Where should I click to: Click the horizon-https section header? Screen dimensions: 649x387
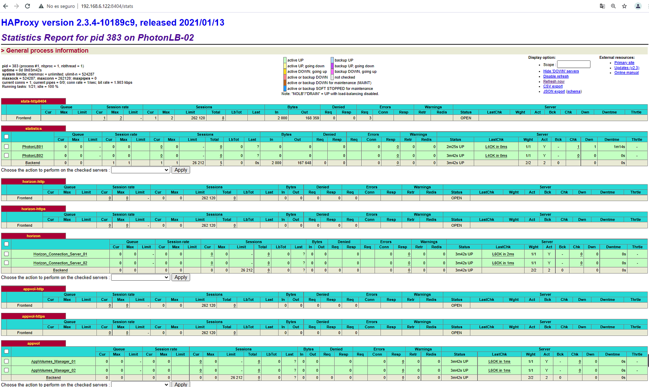point(33,209)
